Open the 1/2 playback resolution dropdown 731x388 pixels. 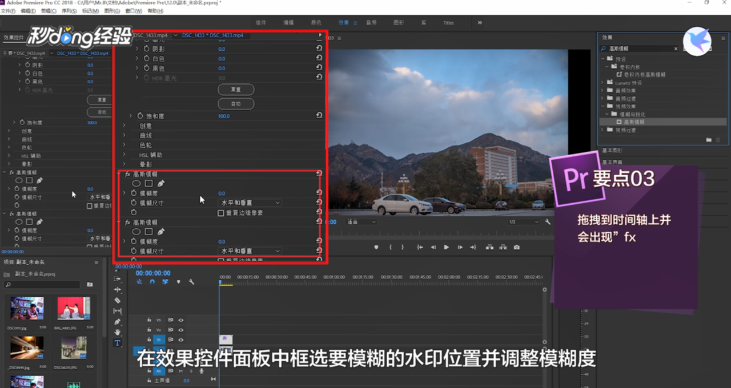pyautogui.click(x=524, y=222)
